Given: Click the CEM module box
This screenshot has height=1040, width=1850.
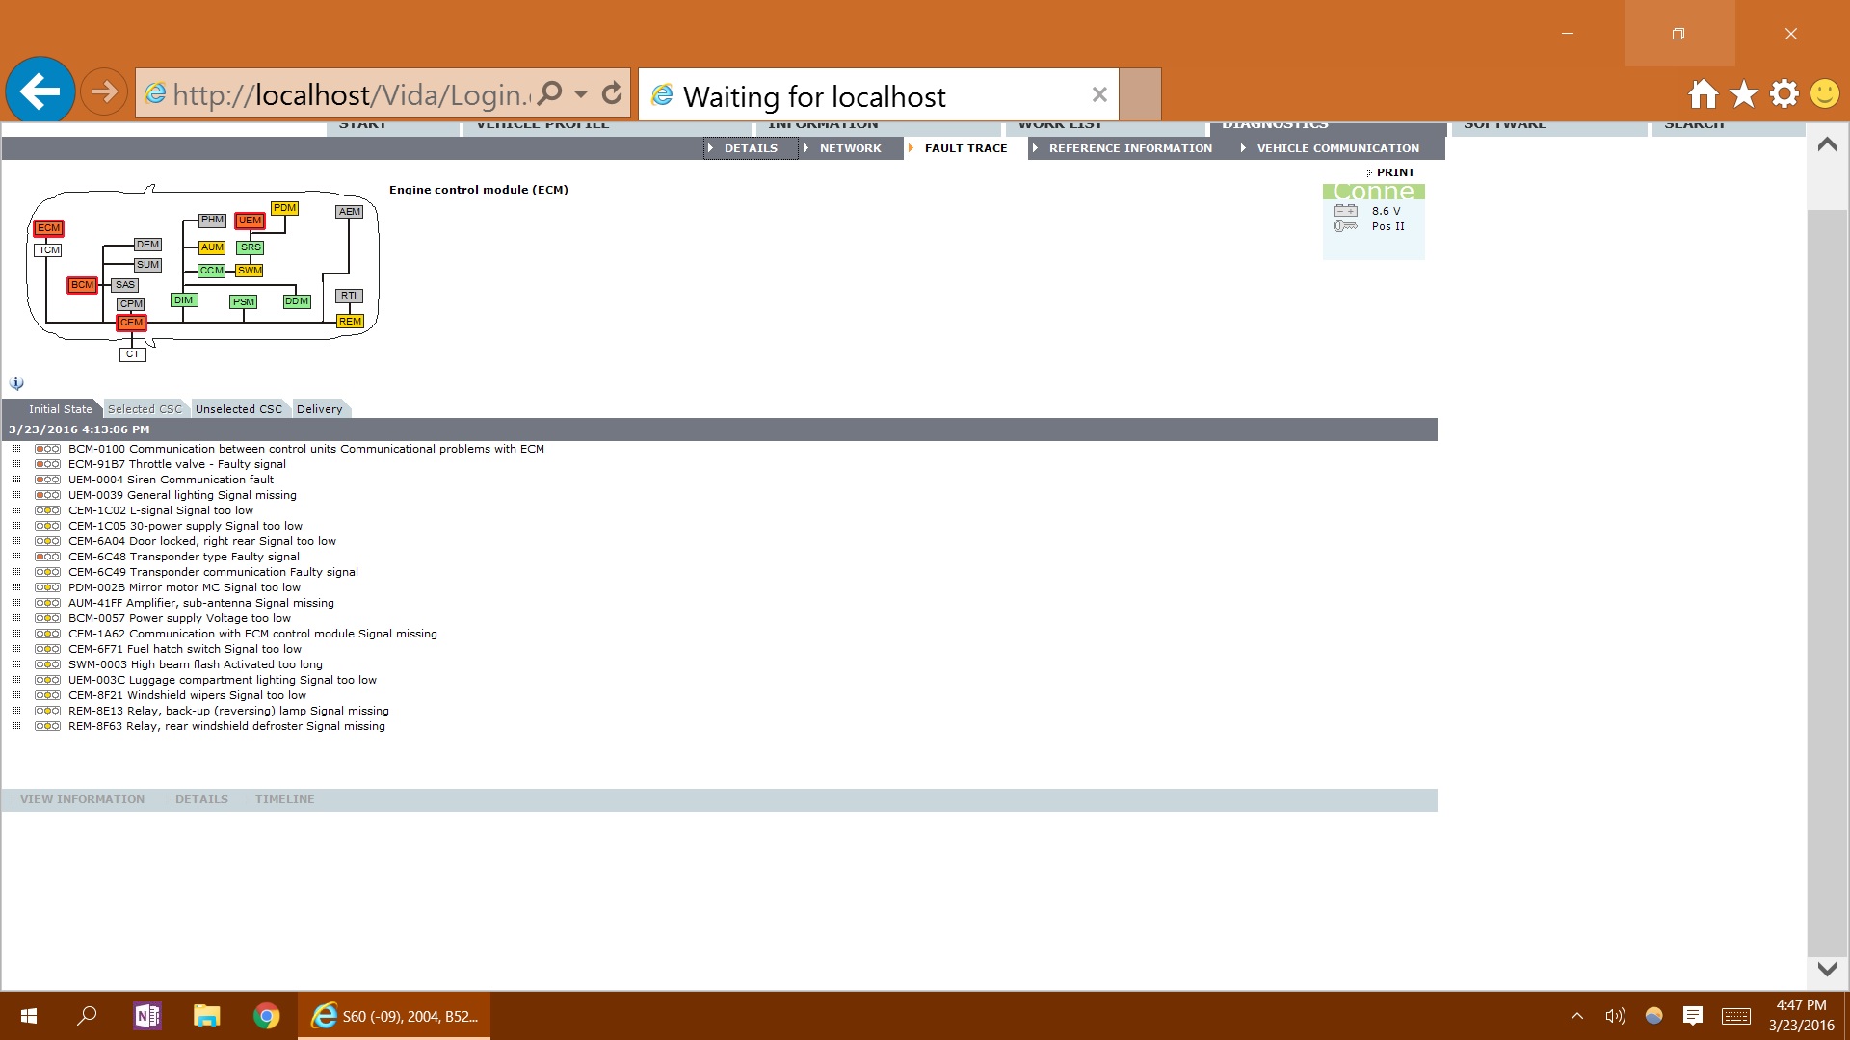Looking at the screenshot, I should pyautogui.click(x=131, y=323).
